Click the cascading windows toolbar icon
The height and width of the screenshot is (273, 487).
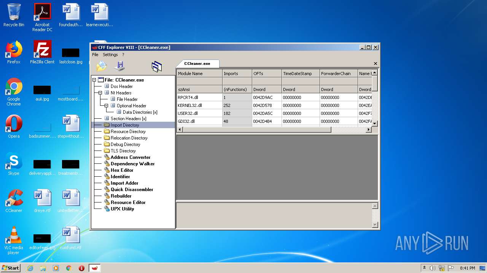point(157,67)
